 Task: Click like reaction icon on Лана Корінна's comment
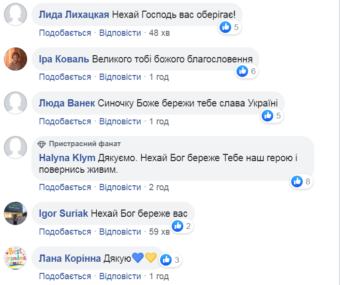(x=166, y=260)
